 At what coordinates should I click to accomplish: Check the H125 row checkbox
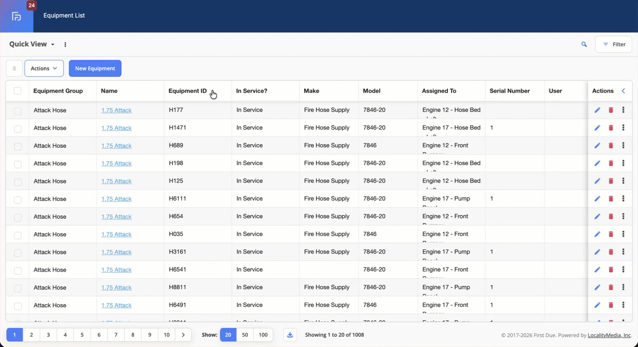coord(18,182)
